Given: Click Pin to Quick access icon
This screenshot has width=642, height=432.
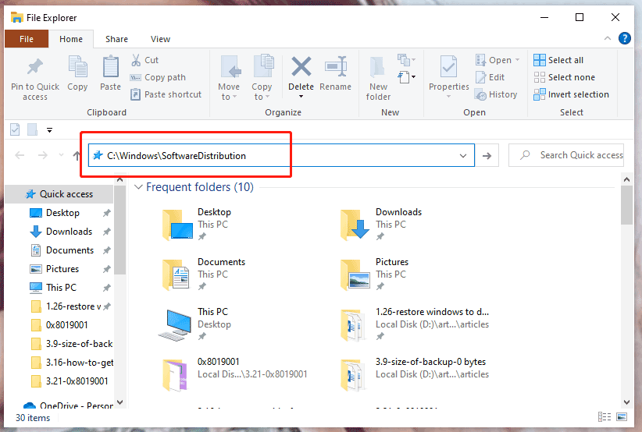Looking at the screenshot, I should (35, 66).
